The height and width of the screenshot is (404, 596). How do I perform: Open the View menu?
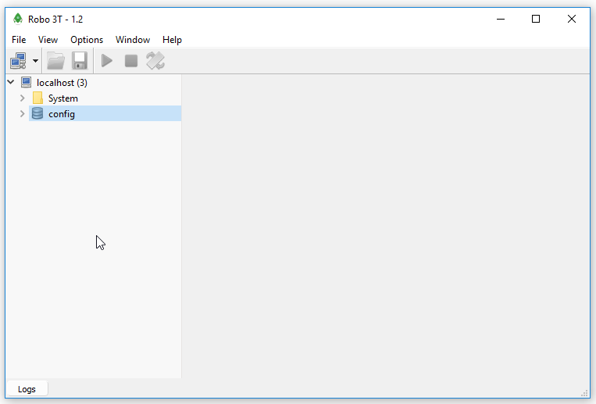pyautogui.click(x=48, y=40)
